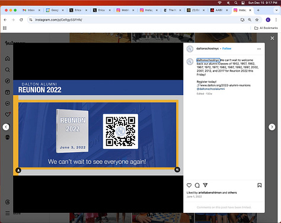The image size is (281, 223).
Task: View others who liked post
Action: click(232, 193)
